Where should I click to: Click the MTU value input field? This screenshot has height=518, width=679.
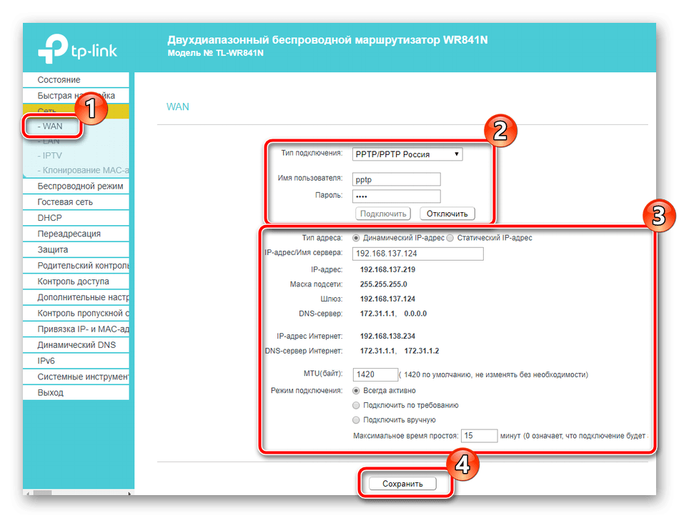pos(375,374)
